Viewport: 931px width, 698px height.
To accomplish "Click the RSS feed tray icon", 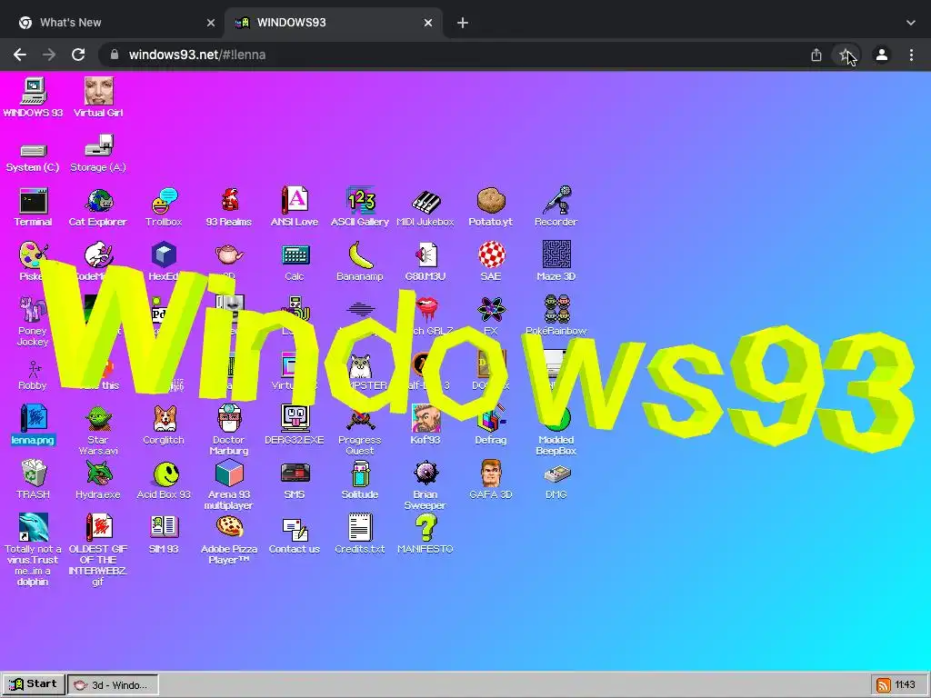I will 883,685.
